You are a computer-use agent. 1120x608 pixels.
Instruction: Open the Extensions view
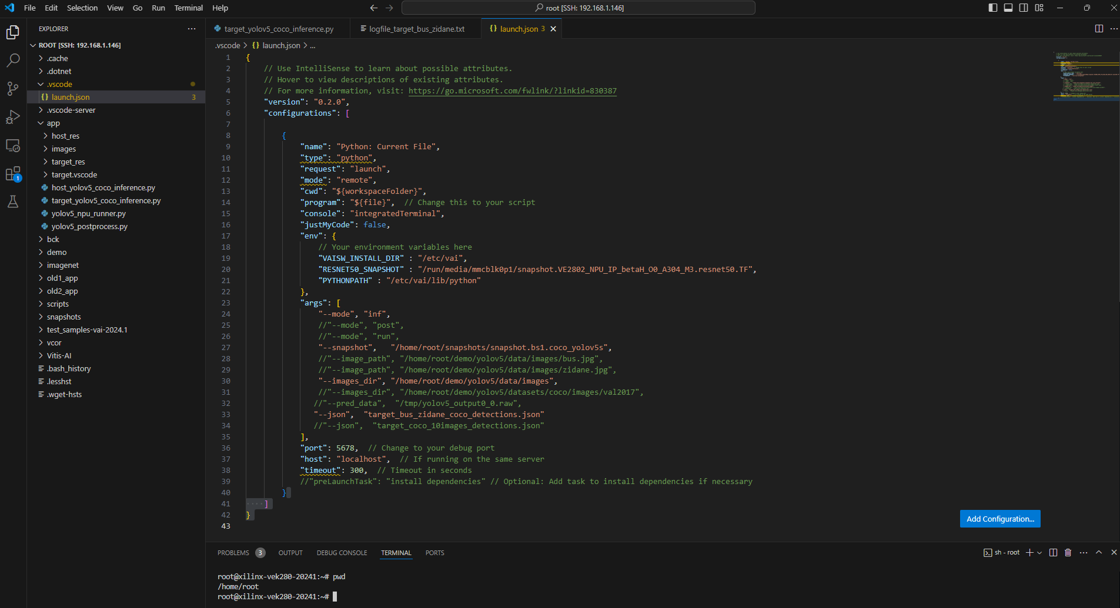pos(13,174)
